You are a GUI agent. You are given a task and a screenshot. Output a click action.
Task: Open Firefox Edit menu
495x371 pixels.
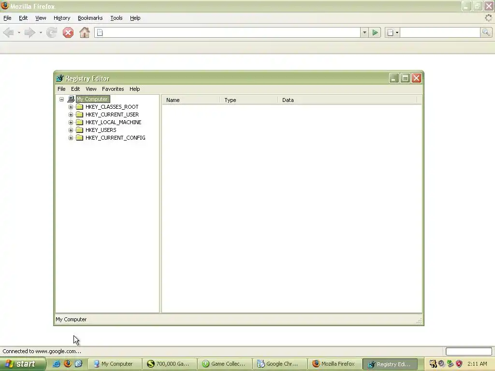pos(23,18)
